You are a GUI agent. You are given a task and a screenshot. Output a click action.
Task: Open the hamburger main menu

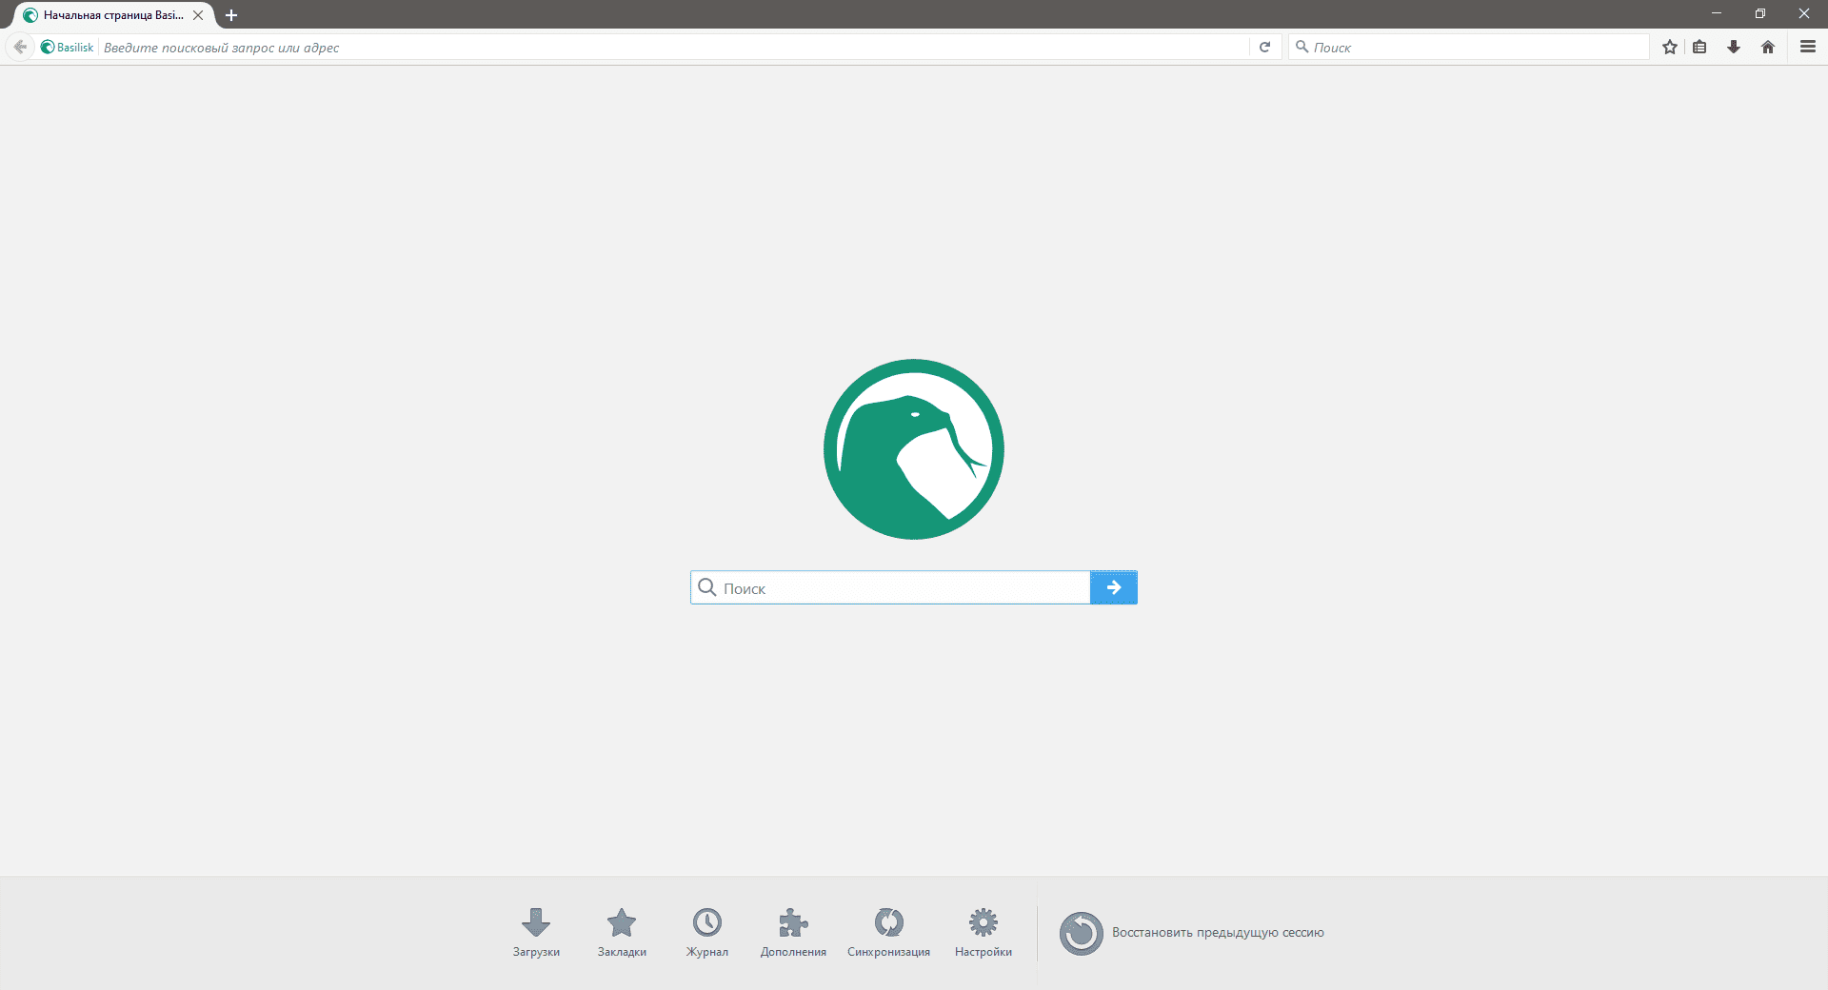(x=1807, y=47)
